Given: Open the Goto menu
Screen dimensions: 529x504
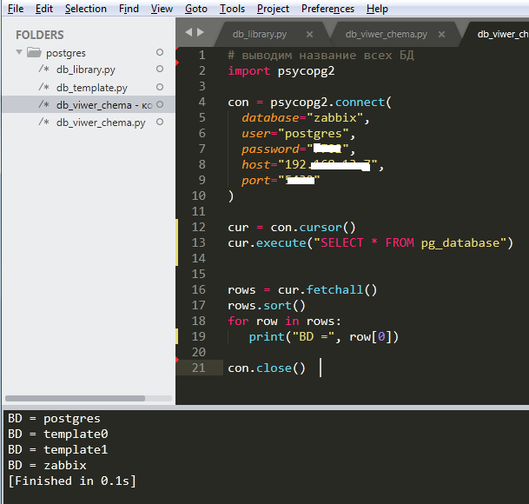Looking at the screenshot, I should pyautogui.click(x=196, y=9).
